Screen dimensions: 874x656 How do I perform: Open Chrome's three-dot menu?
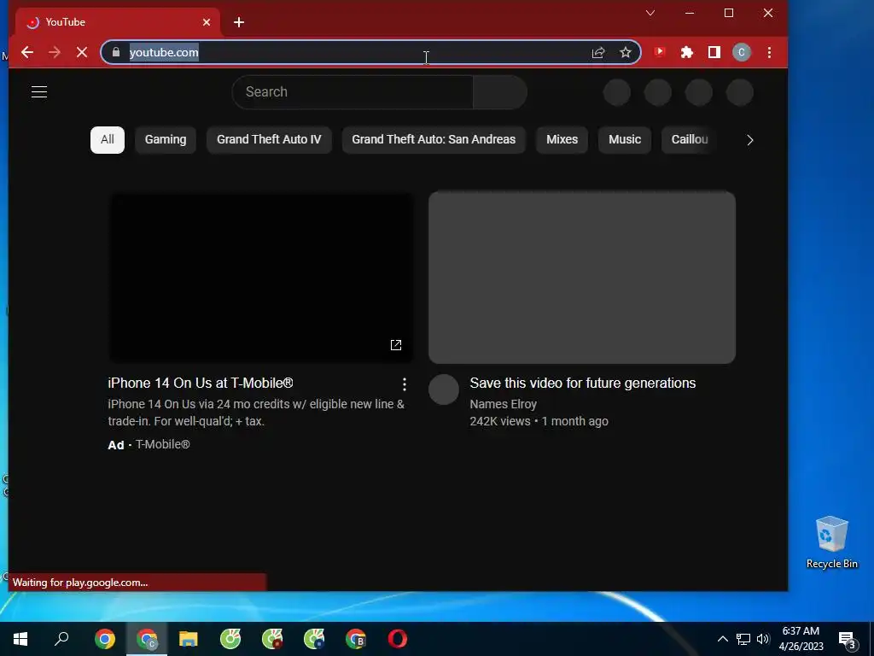click(x=769, y=52)
